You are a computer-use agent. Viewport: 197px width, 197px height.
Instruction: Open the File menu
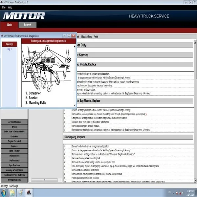click(4, 8)
